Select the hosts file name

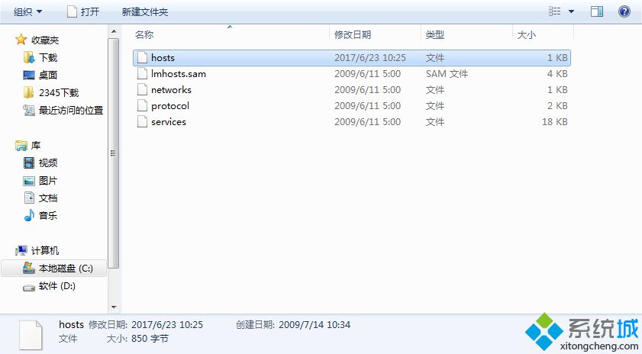click(163, 58)
